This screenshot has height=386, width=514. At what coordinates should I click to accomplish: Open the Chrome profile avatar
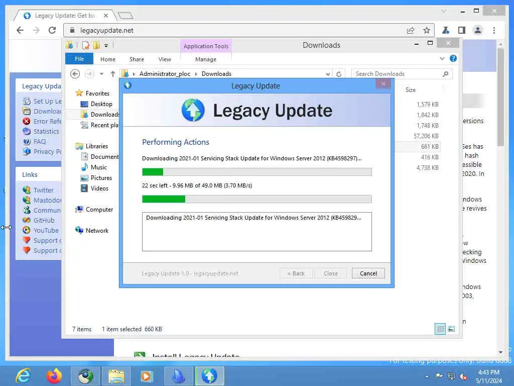[x=478, y=30]
